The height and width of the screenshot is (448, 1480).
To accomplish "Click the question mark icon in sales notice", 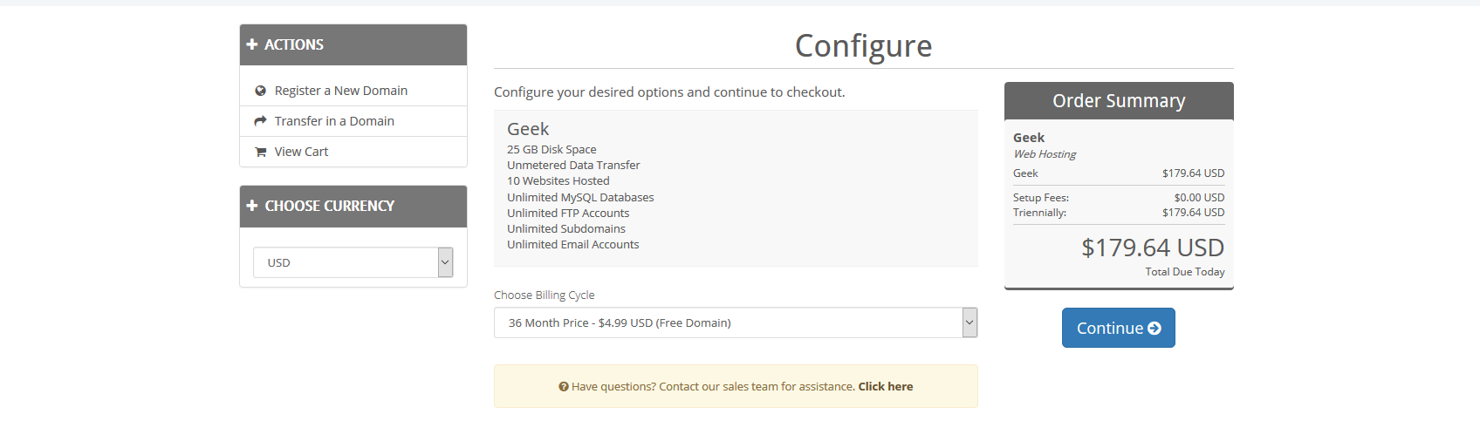I will pos(564,387).
